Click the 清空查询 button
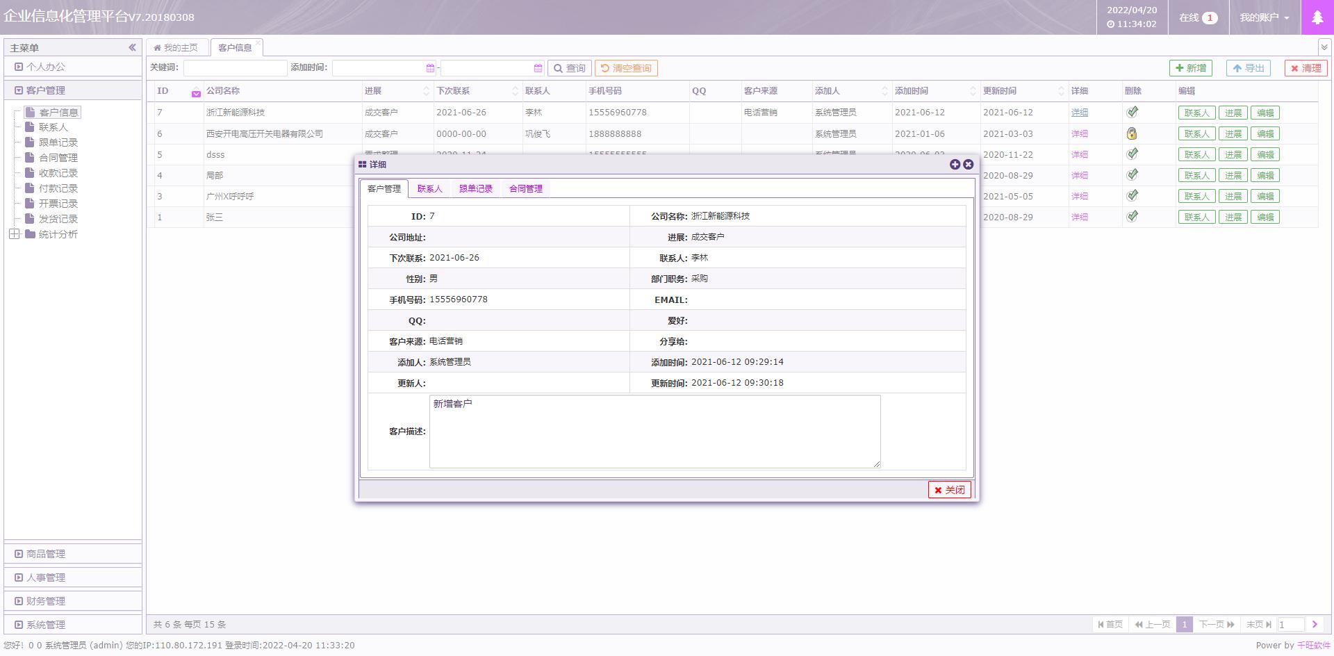1334x656 pixels. 626,68
